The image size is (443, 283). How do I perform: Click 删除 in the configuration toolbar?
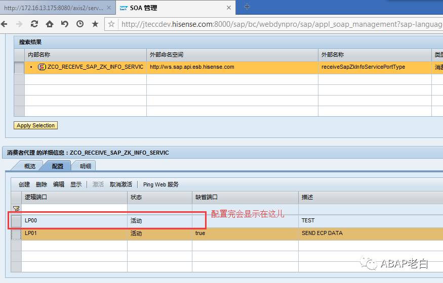[x=42, y=184]
